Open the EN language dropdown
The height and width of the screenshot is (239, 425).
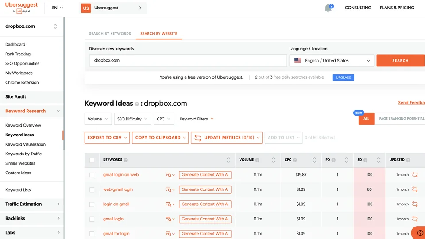coord(58,8)
